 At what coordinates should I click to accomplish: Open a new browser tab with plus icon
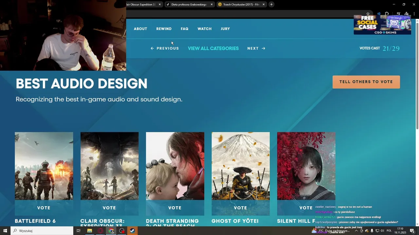pos(271,5)
